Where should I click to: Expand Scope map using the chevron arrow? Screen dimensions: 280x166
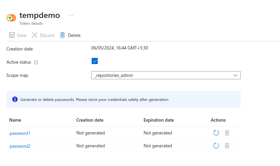[235, 75]
